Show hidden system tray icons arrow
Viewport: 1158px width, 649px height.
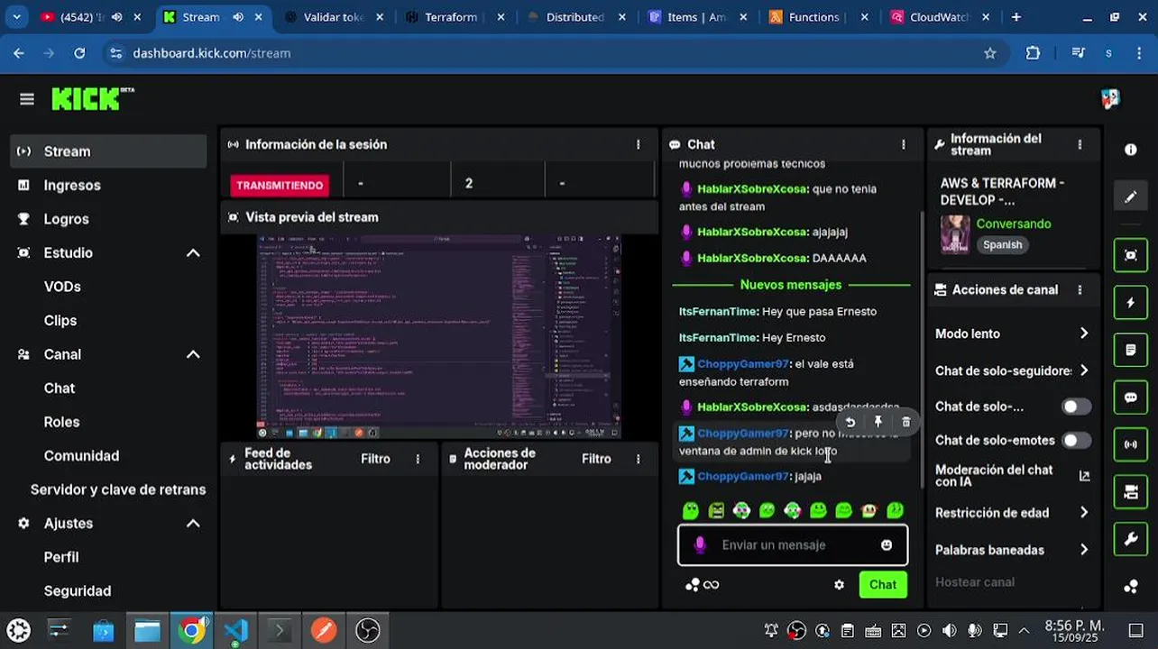point(1024,630)
